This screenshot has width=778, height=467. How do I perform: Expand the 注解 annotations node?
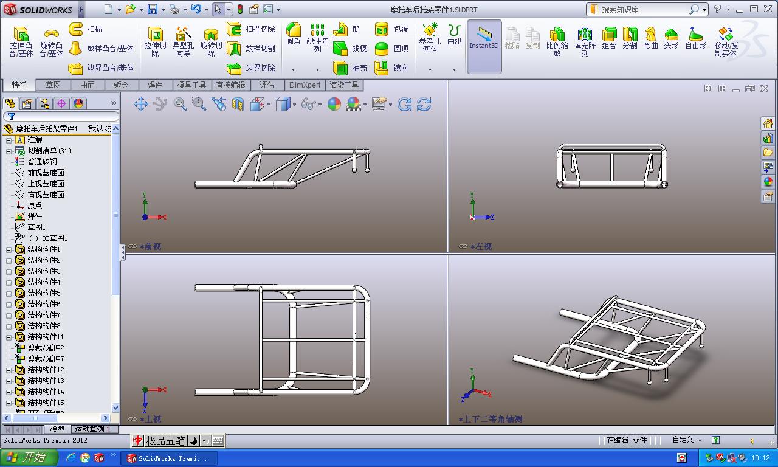tap(9, 140)
